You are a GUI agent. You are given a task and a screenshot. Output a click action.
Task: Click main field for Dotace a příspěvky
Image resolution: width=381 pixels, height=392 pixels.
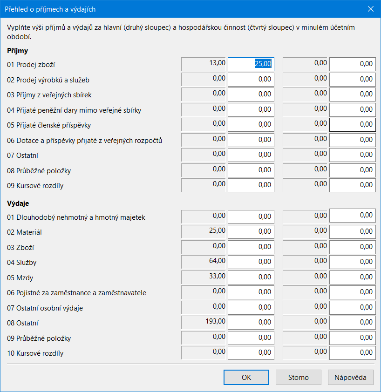tap(251, 140)
